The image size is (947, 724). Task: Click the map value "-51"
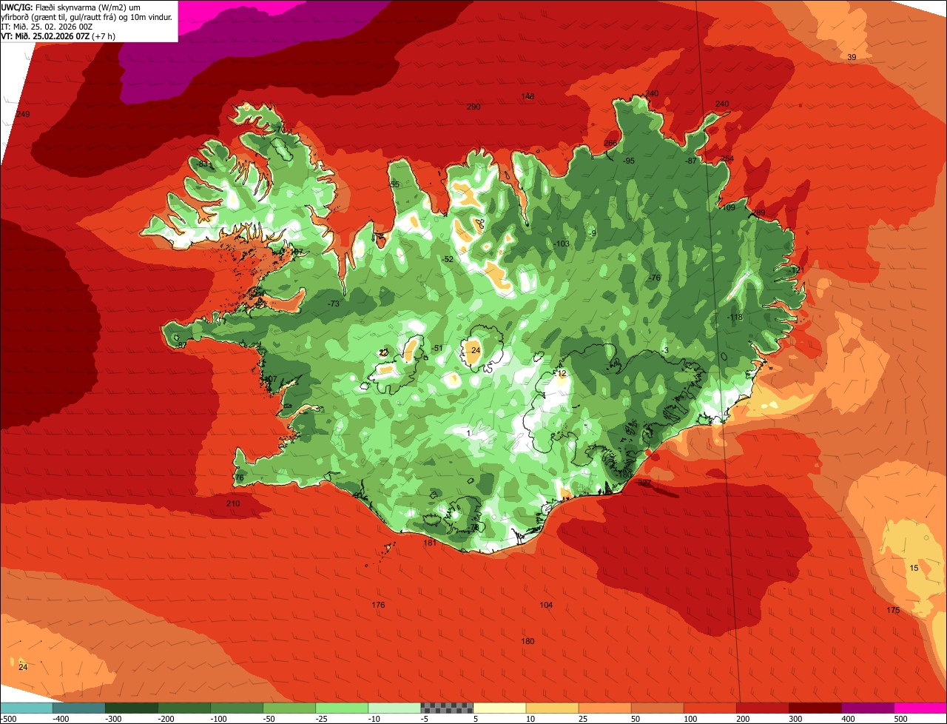[x=437, y=349]
